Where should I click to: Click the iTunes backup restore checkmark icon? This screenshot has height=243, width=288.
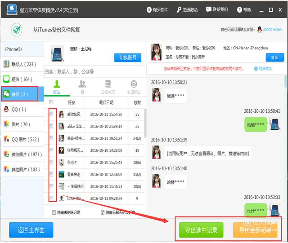(x=17, y=30)
